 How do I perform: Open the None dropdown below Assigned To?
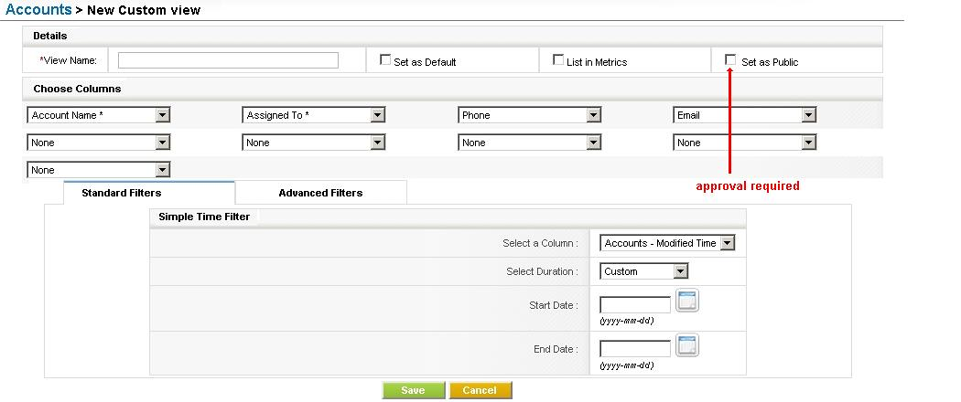(314, 143)
